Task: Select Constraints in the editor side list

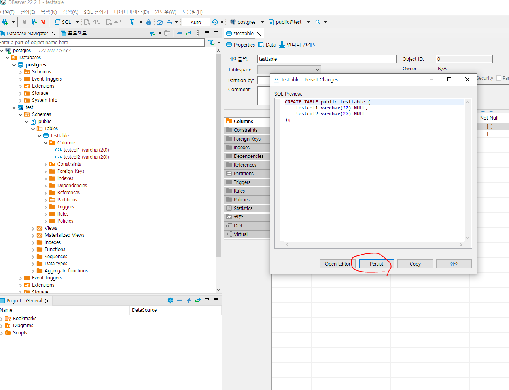Action: click(247, 130)
